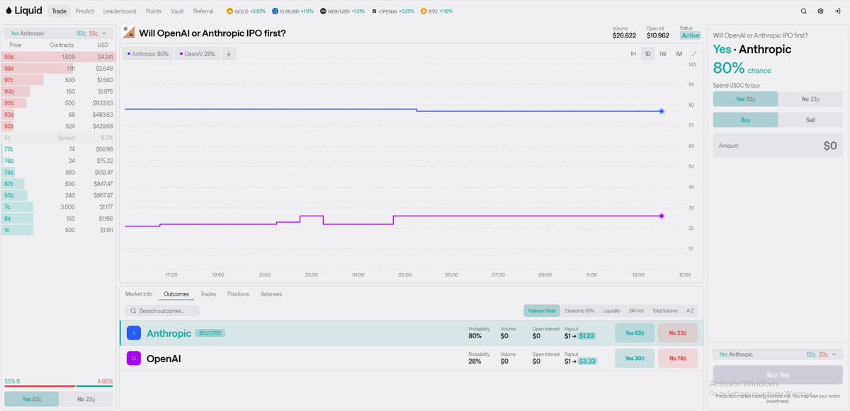Screen dimensions: 850x411
Task: Click magnifier icon in outcomes search
Action: (x=132, y=311)
